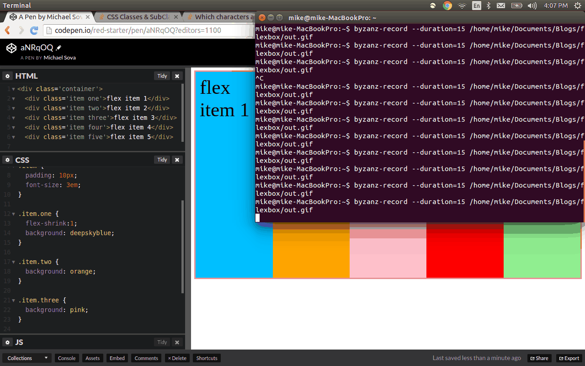Close the CSS editor panel
Screen dimensions: 585x366
tap(177, 160)
